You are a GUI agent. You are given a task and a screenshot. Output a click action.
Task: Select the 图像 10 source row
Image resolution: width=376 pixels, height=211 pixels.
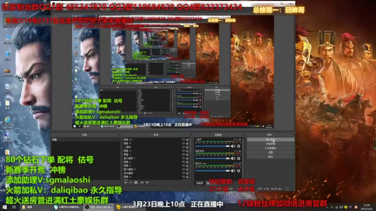156,140
